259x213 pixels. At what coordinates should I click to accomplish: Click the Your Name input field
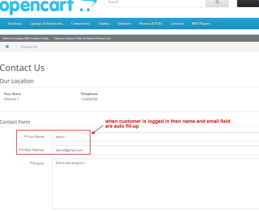tap(156, 137)
